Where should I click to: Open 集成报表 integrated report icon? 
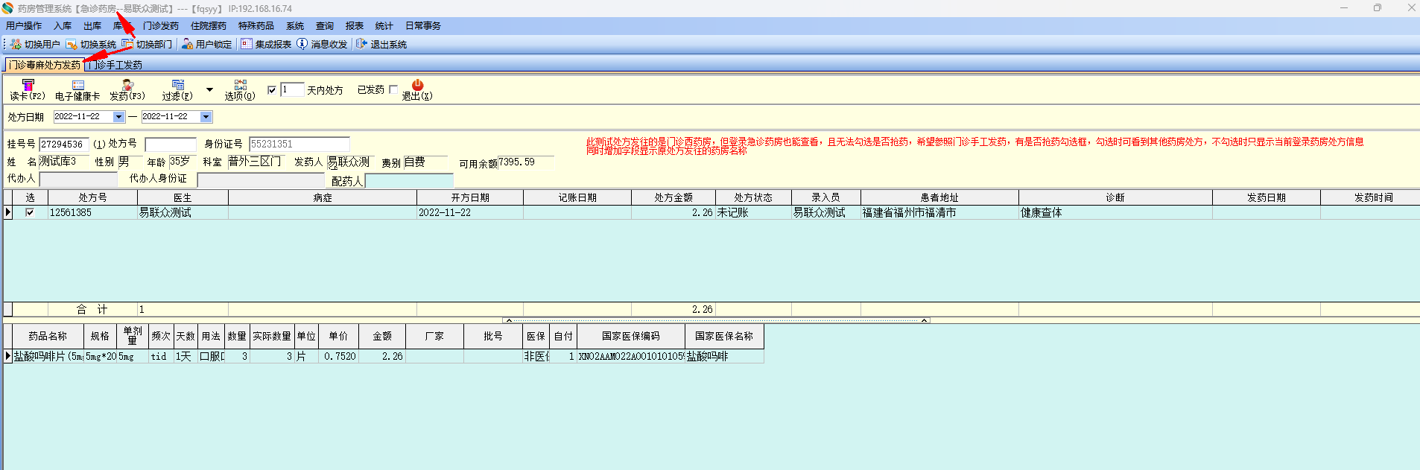click(x=247, y=45)
